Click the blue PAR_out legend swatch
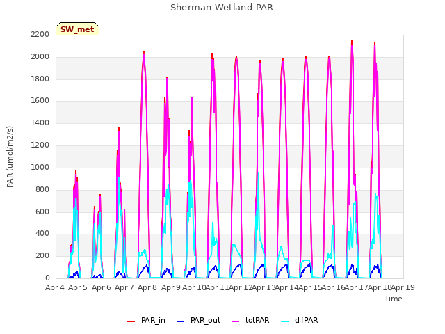The image size is (445, 334). tap(180, 321)
